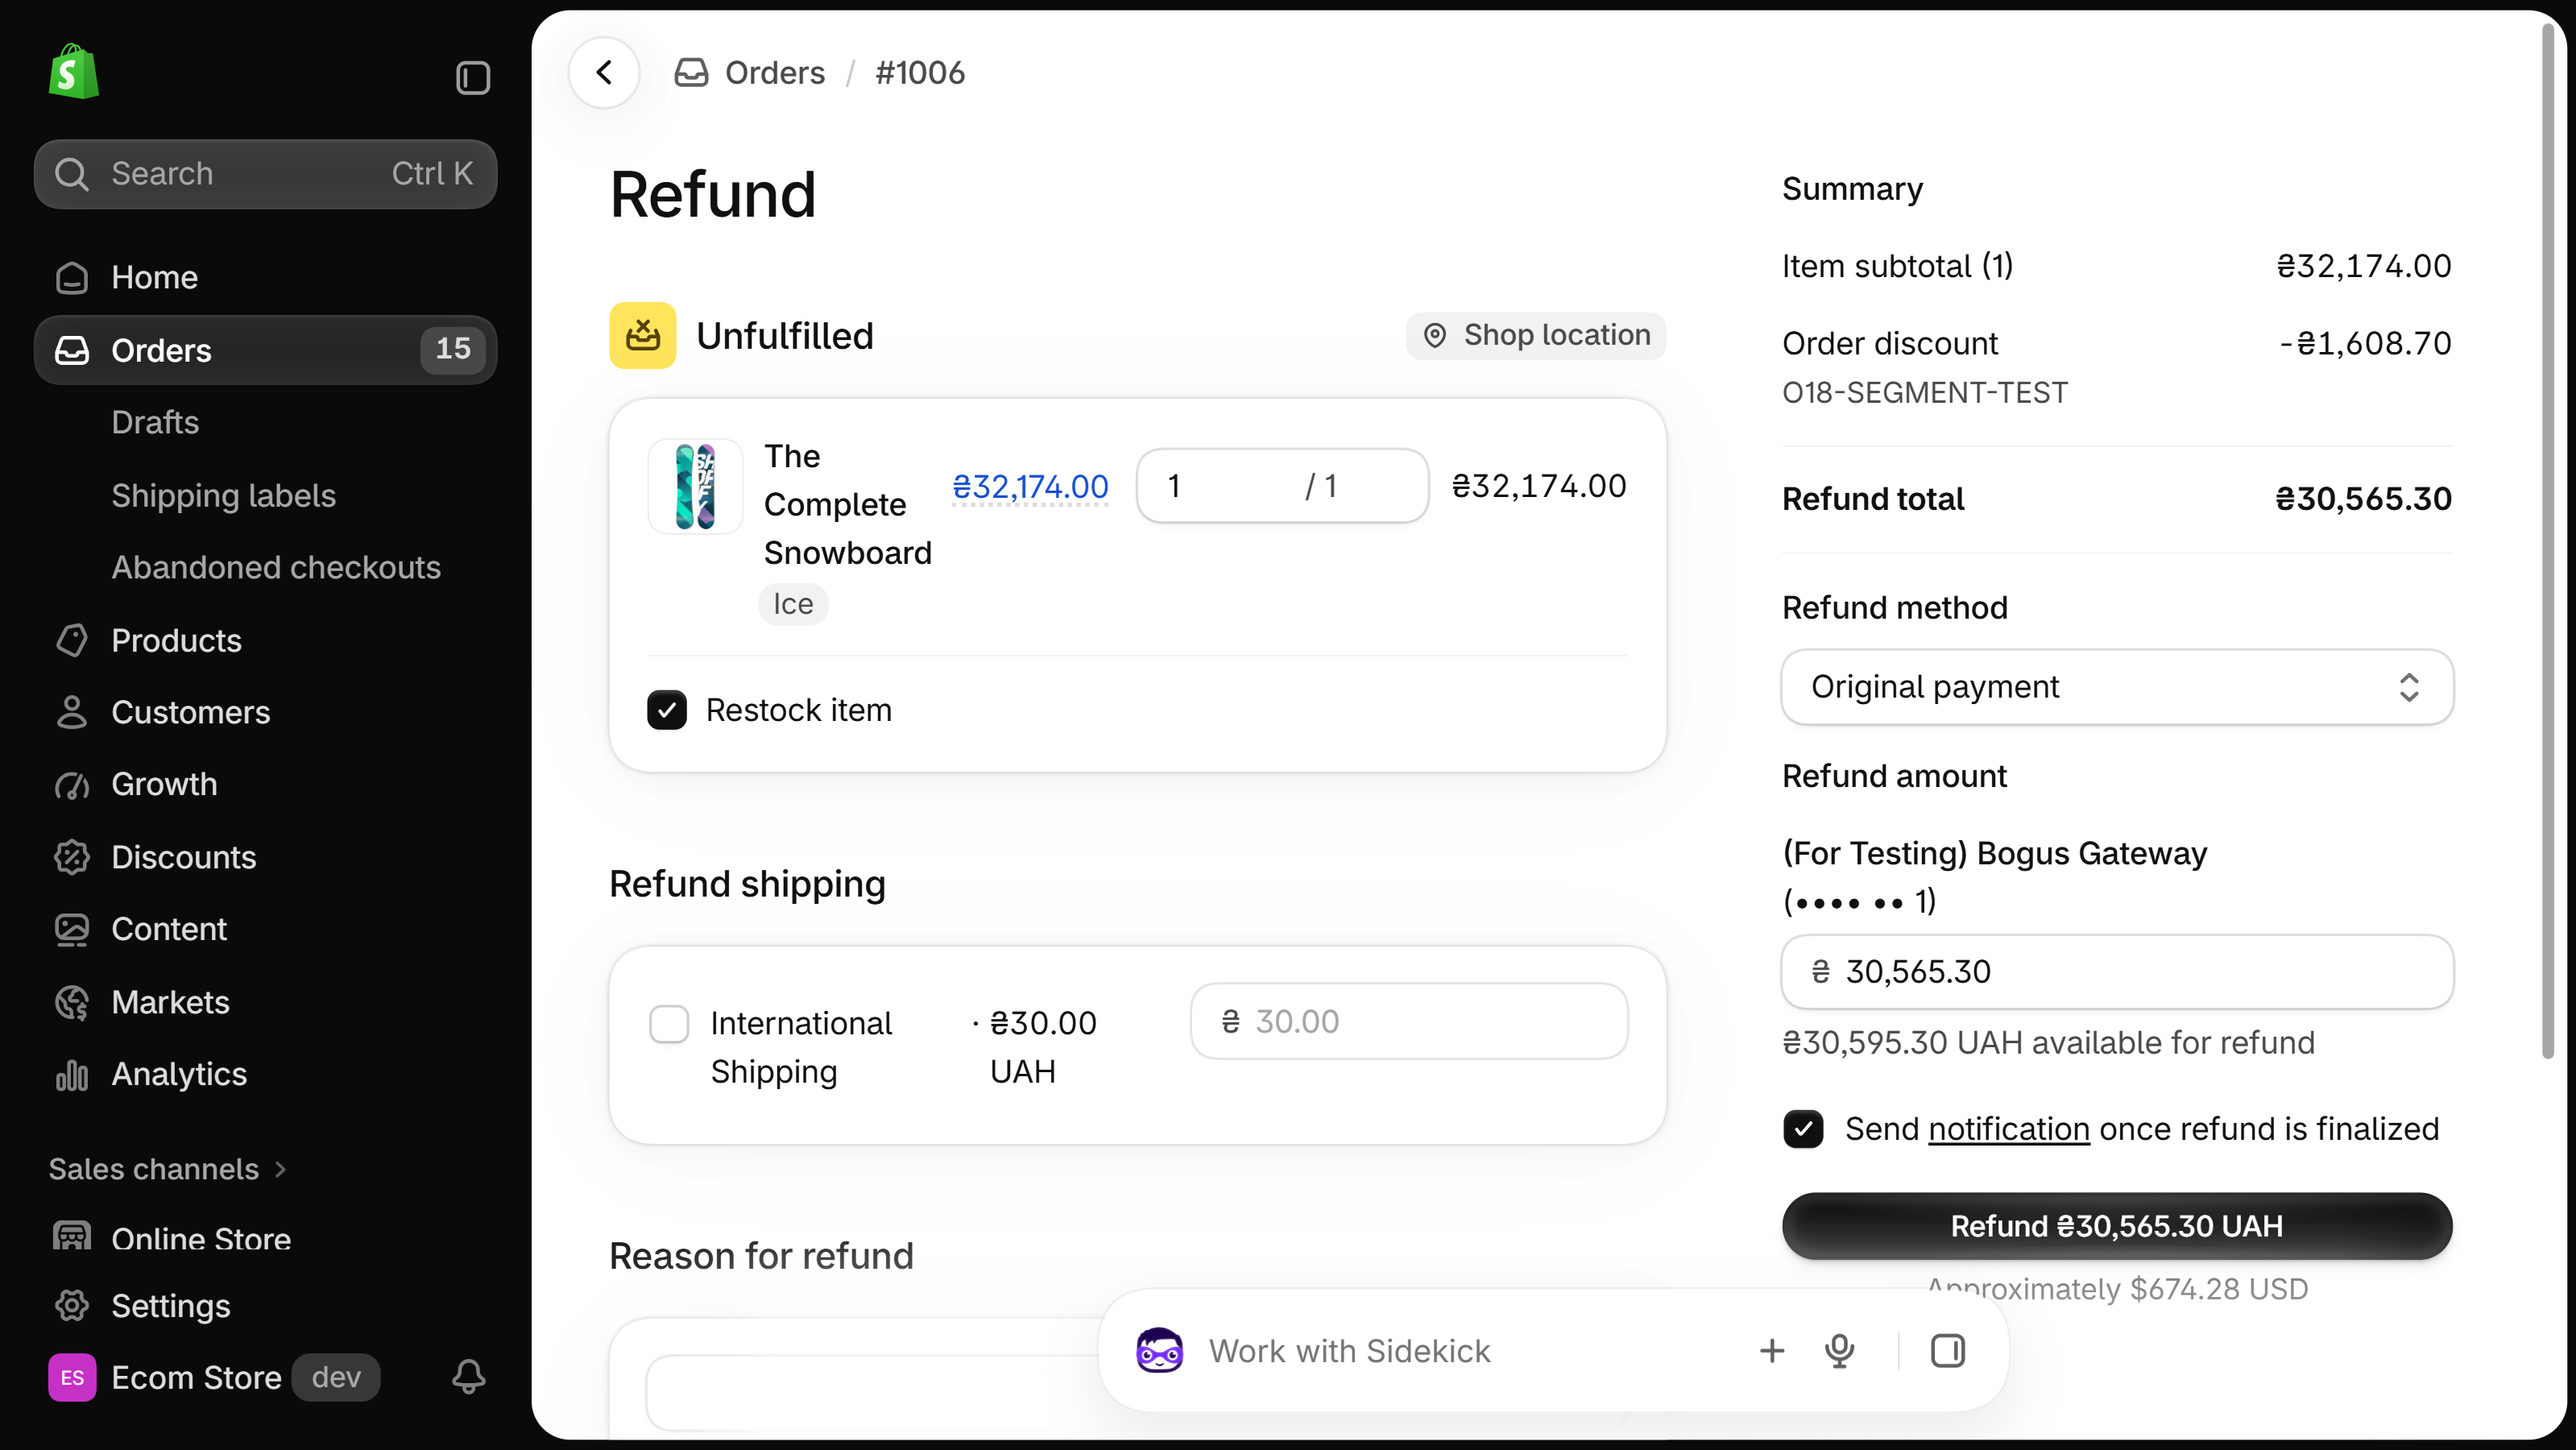Click the refund amount field showing 30,565.30
This screenshot has width=2576, height=1450.
2117,972
